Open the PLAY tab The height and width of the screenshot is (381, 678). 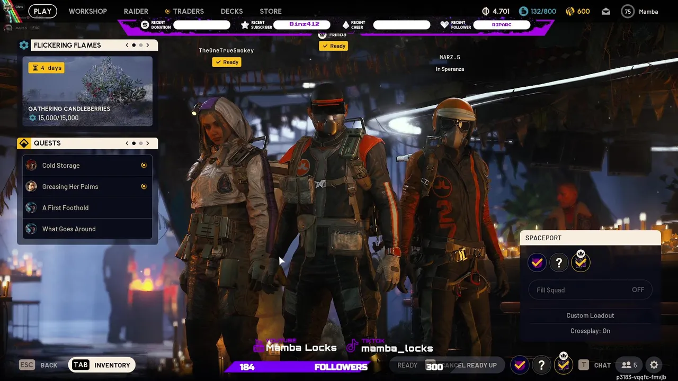(x=42, y=11)
